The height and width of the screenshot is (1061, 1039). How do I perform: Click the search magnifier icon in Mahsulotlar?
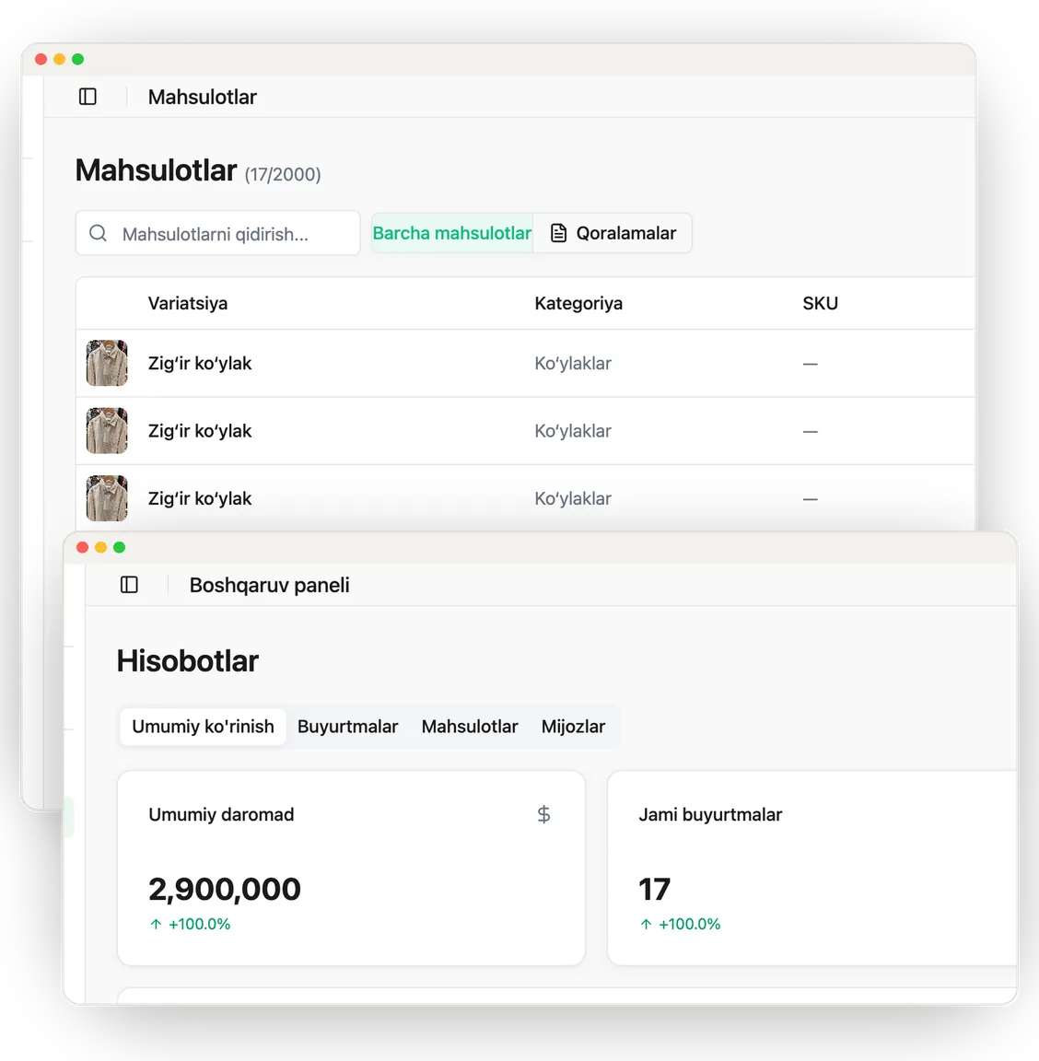pos(99,233)
